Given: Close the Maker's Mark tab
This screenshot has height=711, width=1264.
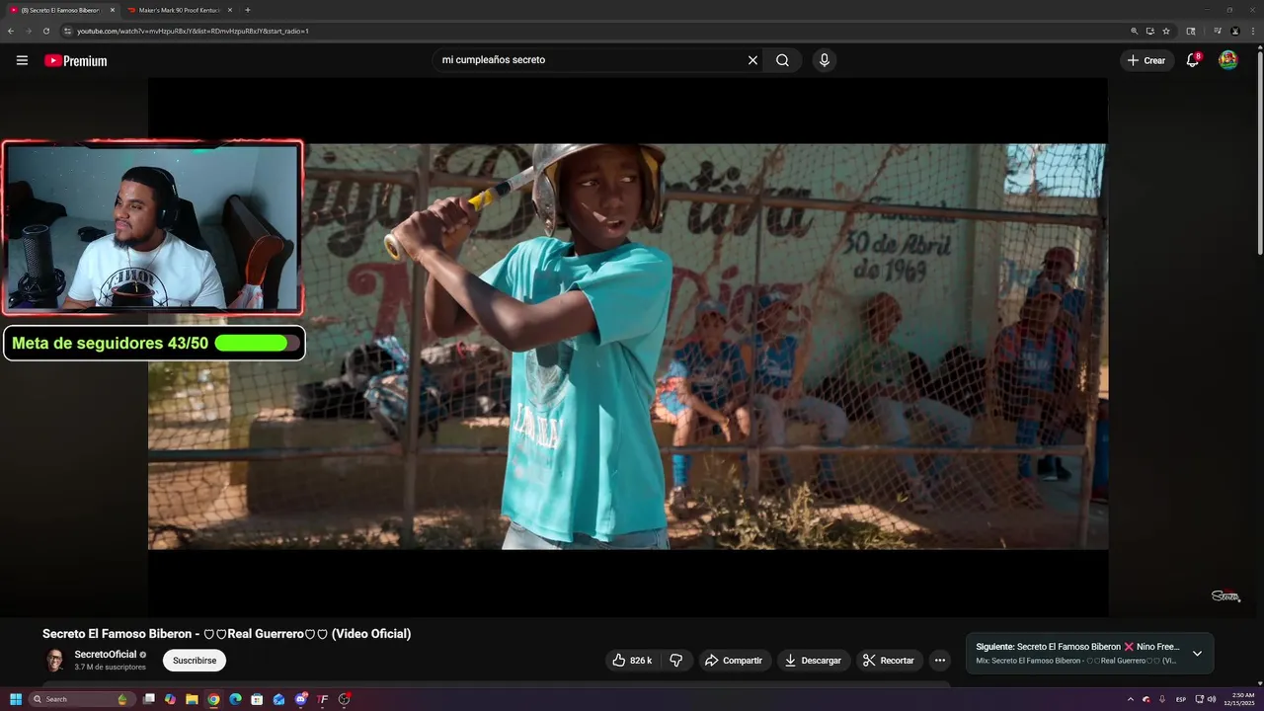Looking at the screenshot, I should pyautogui.click(x=229, y=10).
